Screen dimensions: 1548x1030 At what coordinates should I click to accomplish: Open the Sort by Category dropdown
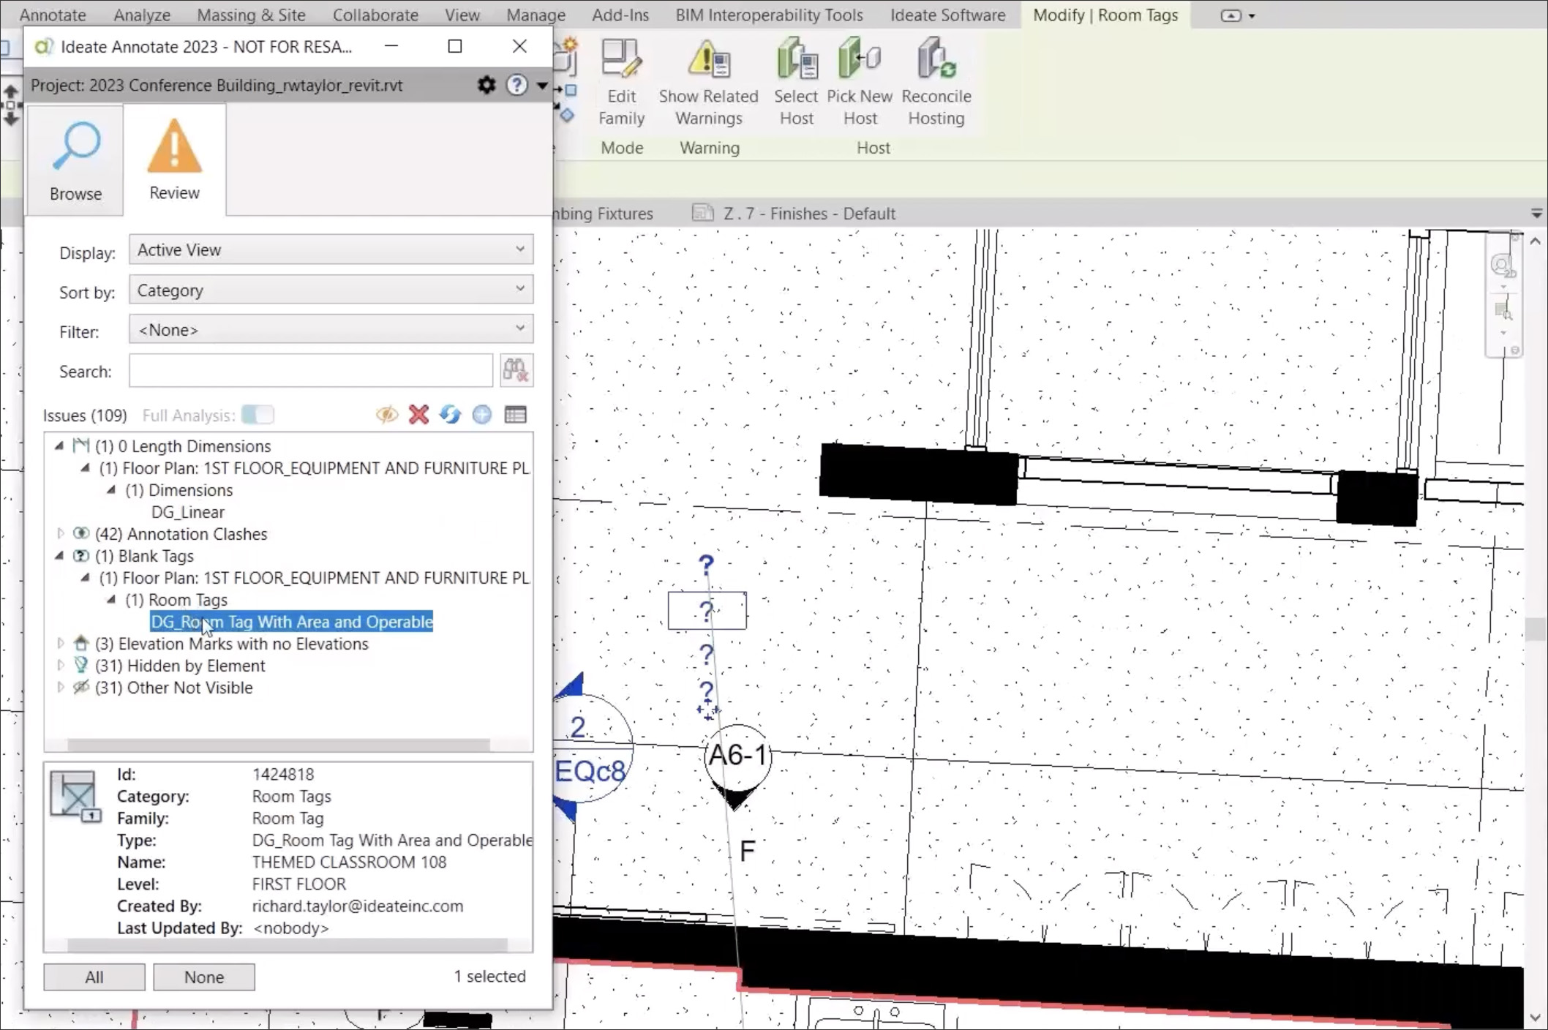(331, 290)
